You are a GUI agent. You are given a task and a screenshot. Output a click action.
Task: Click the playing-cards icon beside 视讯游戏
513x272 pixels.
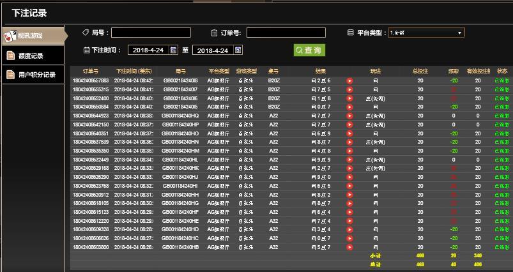coord(10,36)
